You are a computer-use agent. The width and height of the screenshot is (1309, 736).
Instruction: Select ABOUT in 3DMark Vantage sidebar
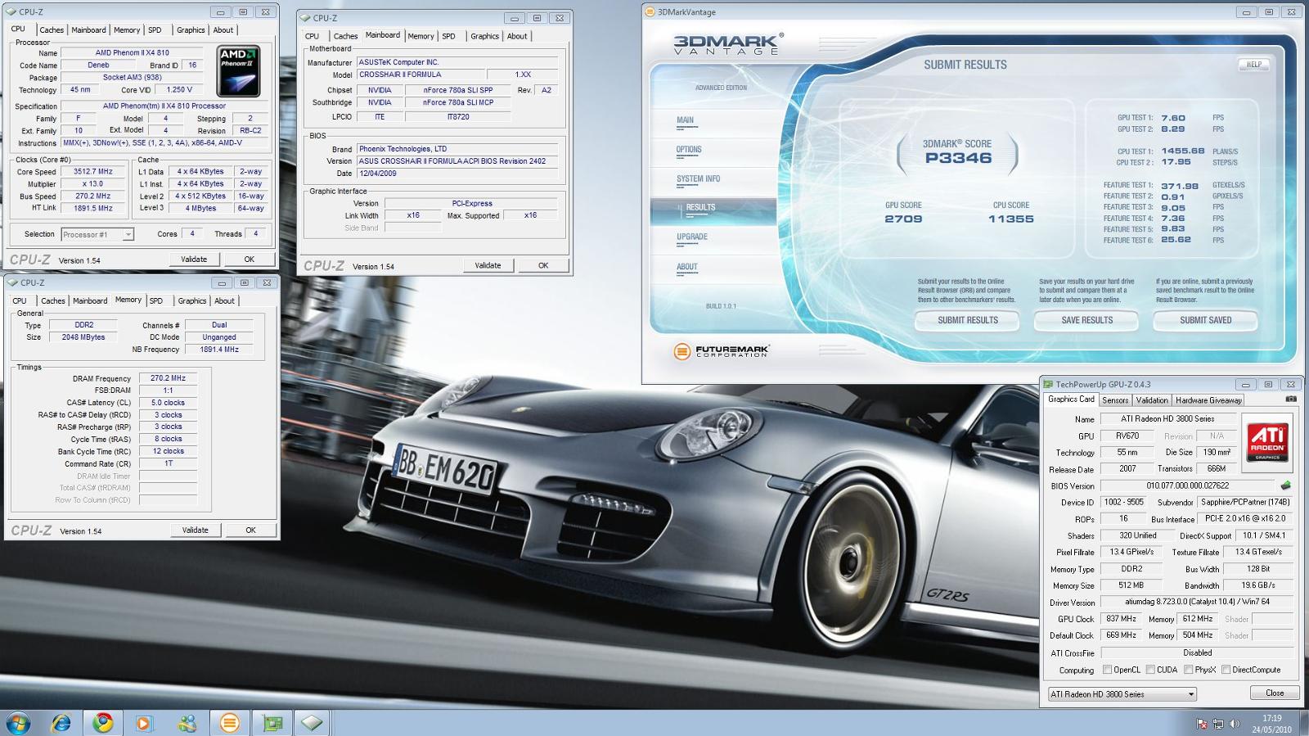[687, 267]
